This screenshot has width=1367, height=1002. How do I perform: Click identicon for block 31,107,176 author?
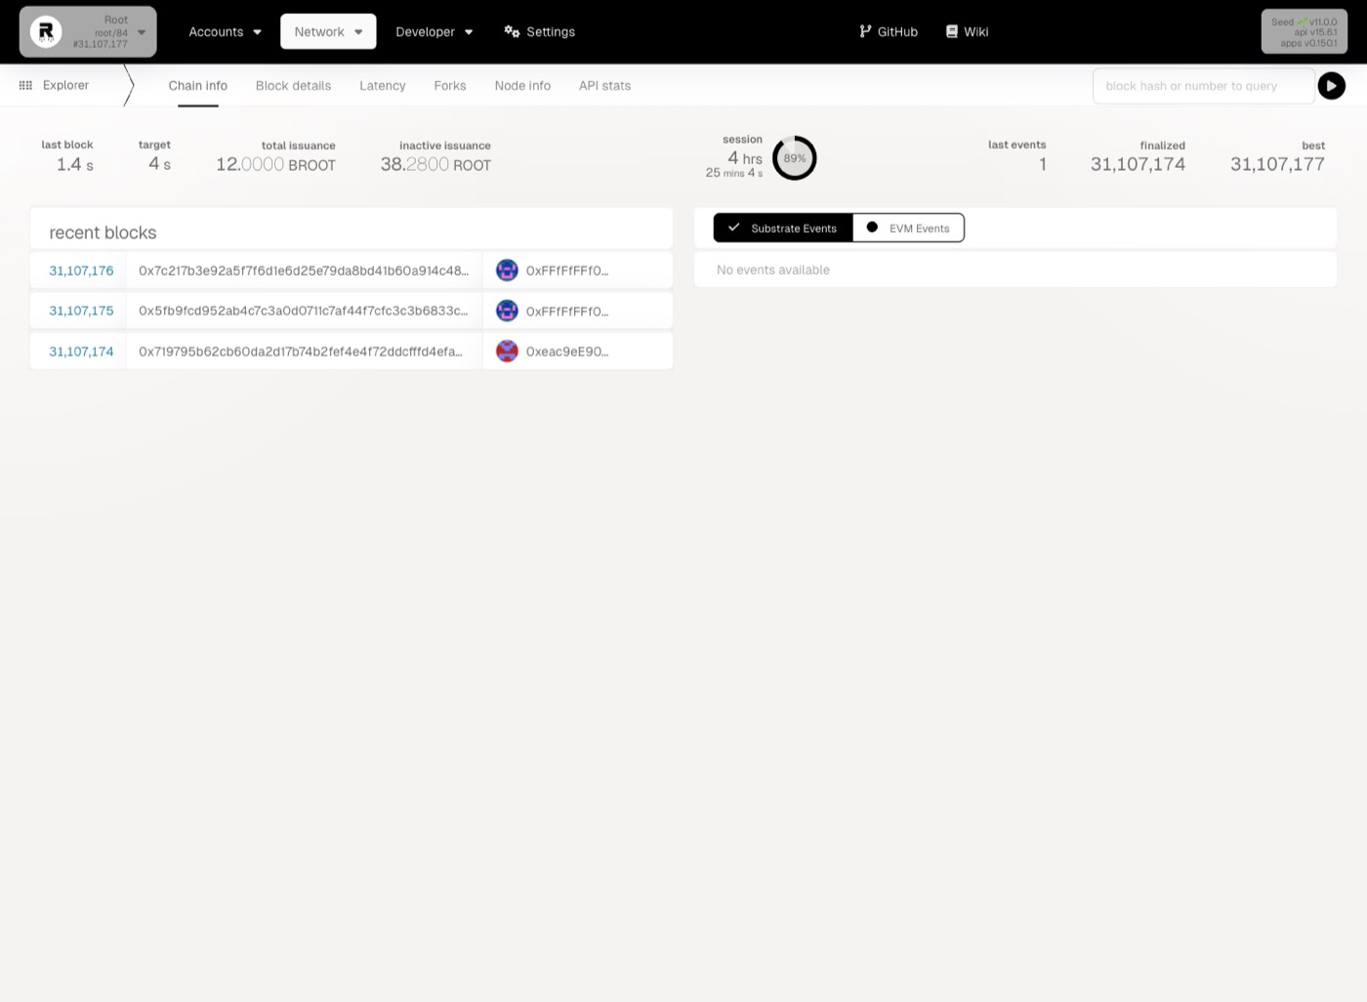(507, 271)
